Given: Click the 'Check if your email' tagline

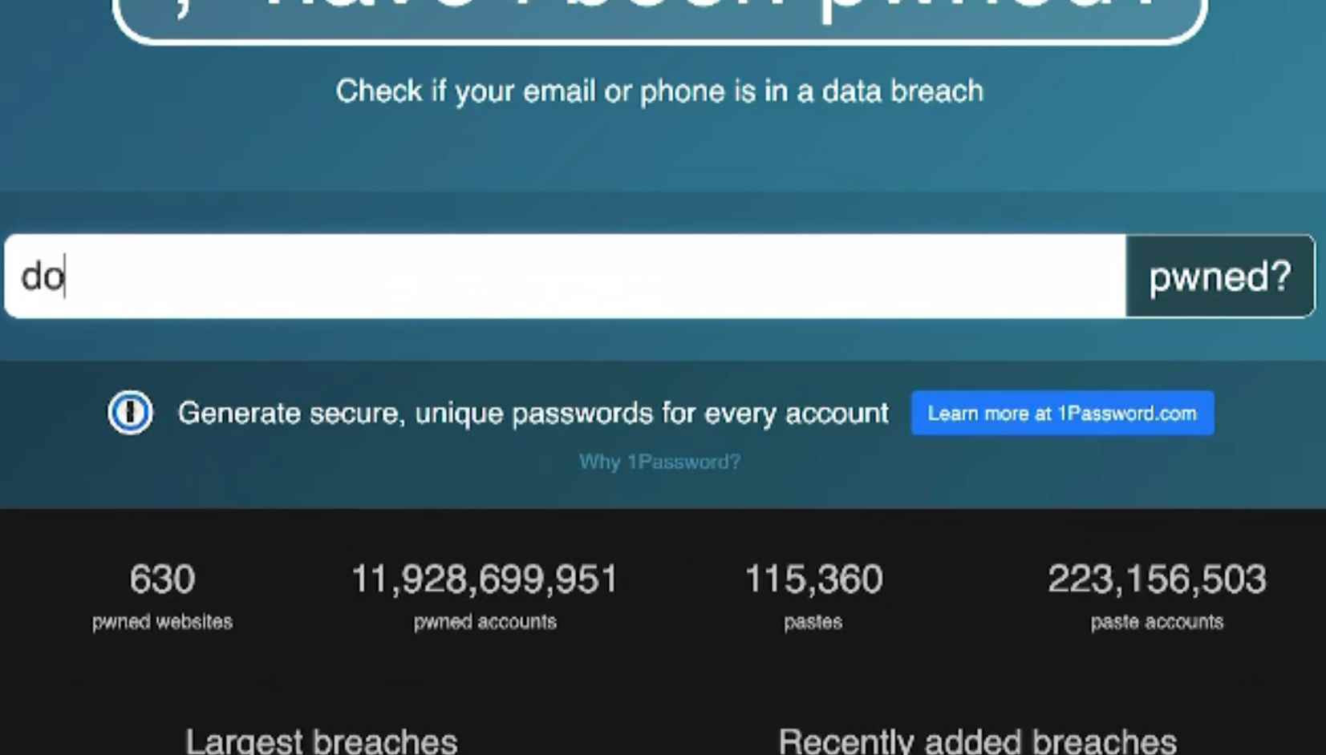Looking at the screenshot, I should click(659, 91).
